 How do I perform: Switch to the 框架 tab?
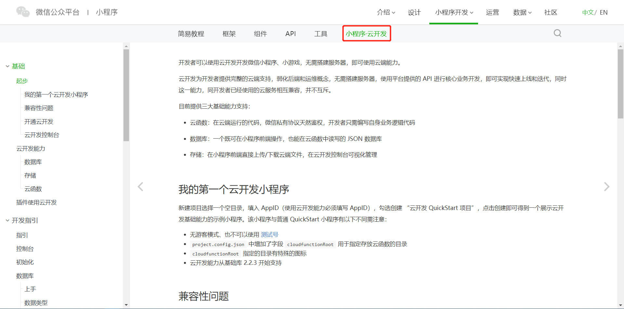[229, 34]
